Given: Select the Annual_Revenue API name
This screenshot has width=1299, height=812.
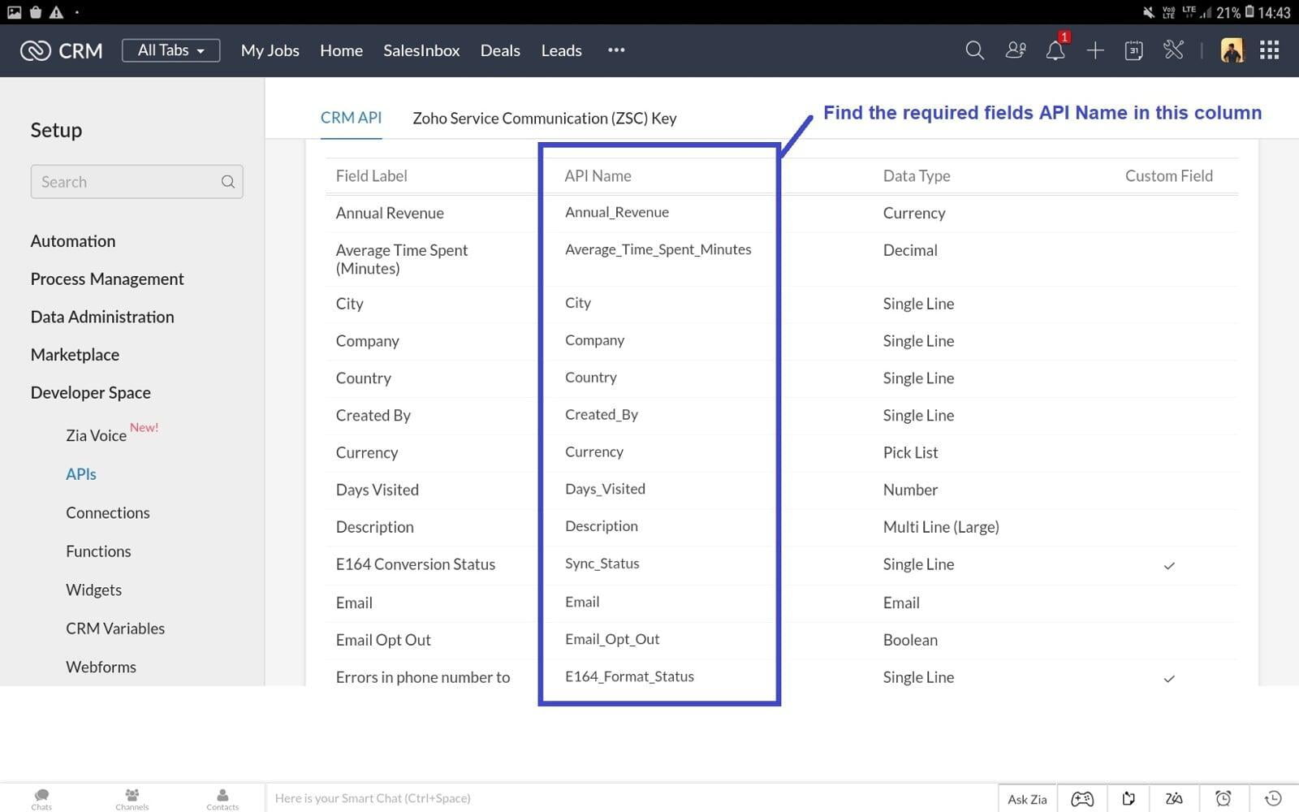Looking at the screenshot, I should pos(617,213).
